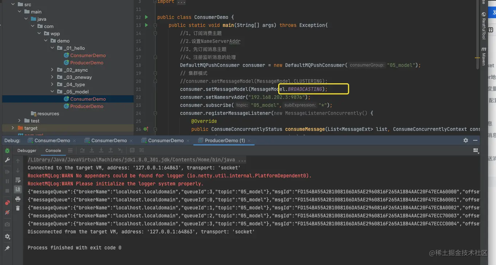Viewport: 496px width, 265px height.
Task: Click the Stop process square icon
Action: (7, 191)
